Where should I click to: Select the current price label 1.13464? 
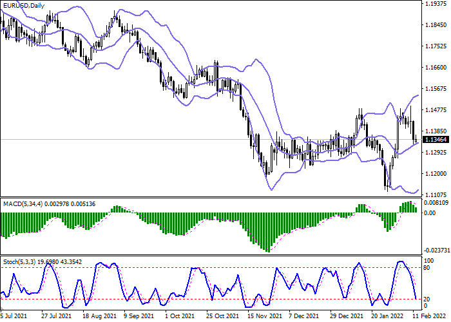[x=436, y=140]
